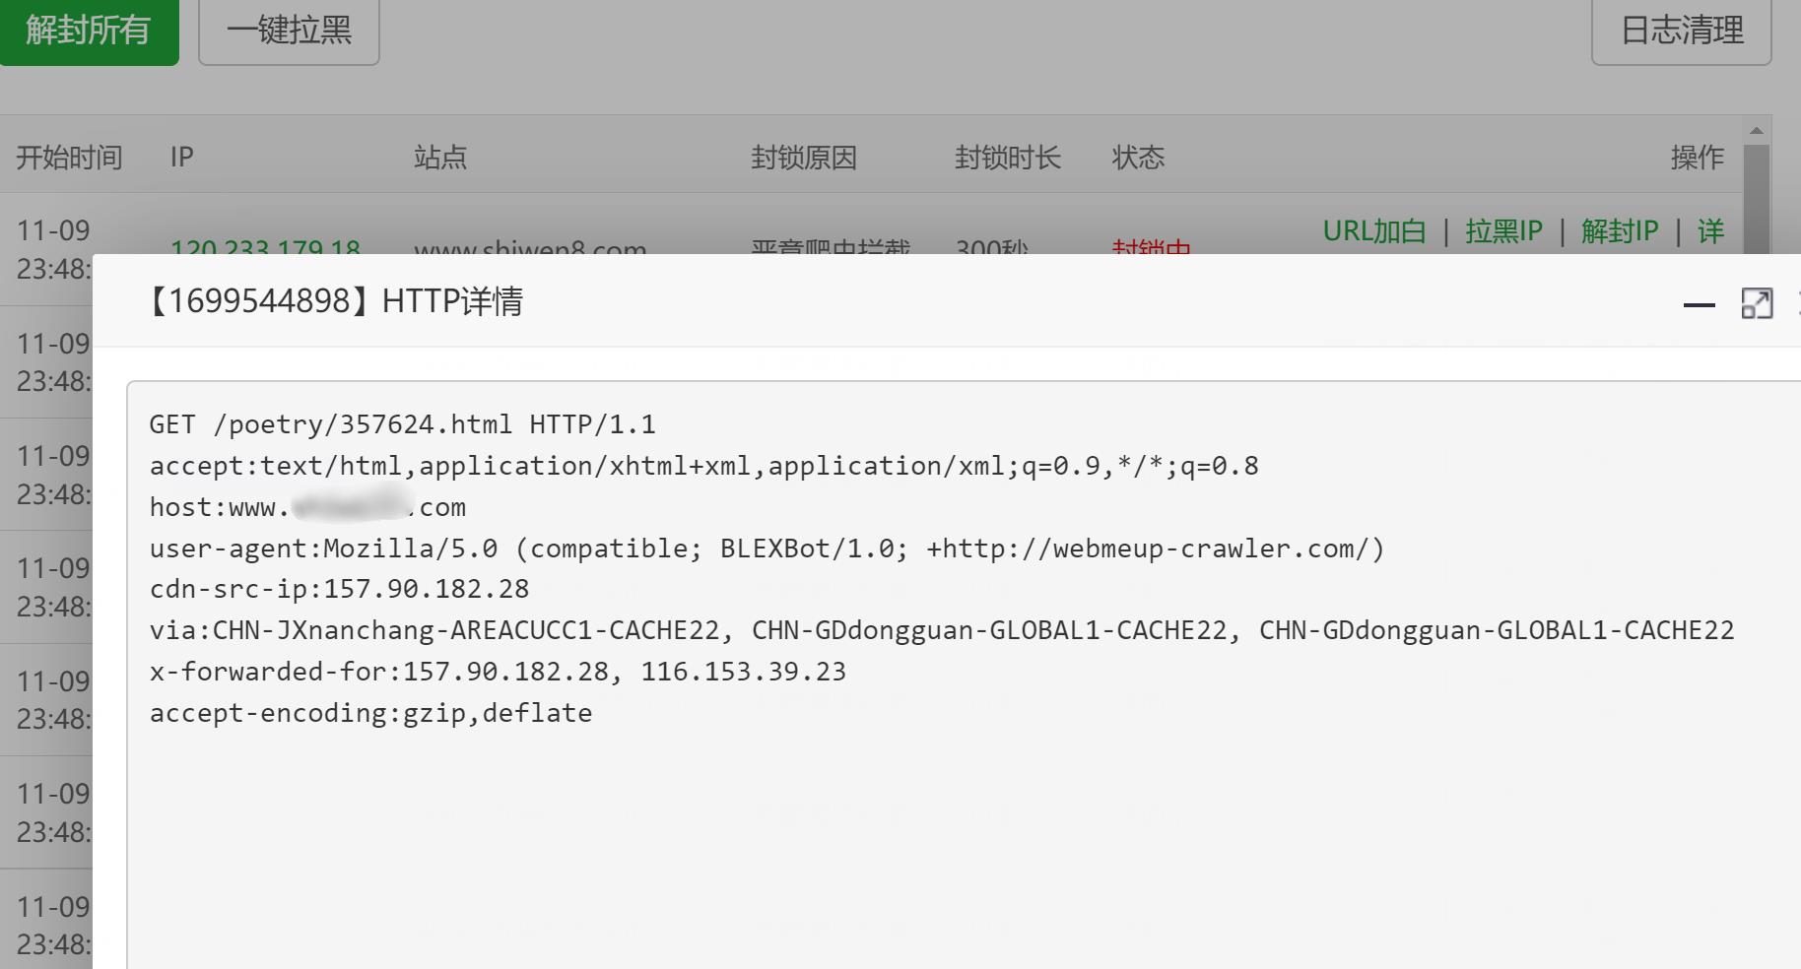Screen dimensions: 1801x969
Task: Open the 详 details link
Action: pos(1710,231)
